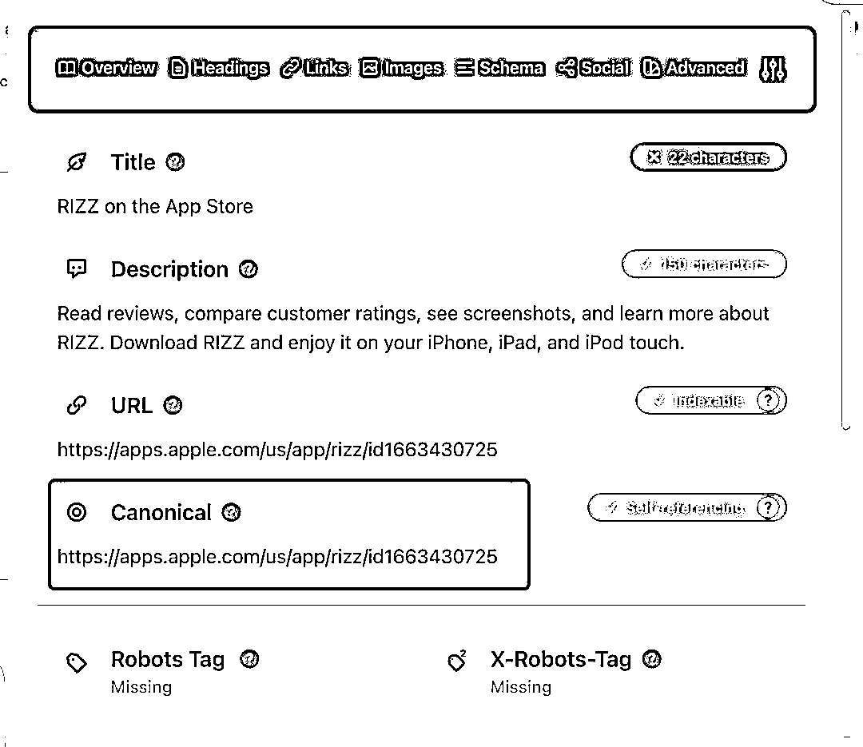
Task: Click the info icon beside Description
Action: 249,269
